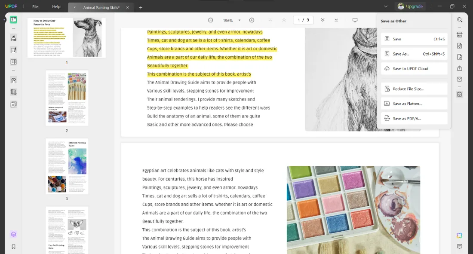
Task: Open the Organize Pages icon in left sidebar
Action: click(x=13, y=80)
